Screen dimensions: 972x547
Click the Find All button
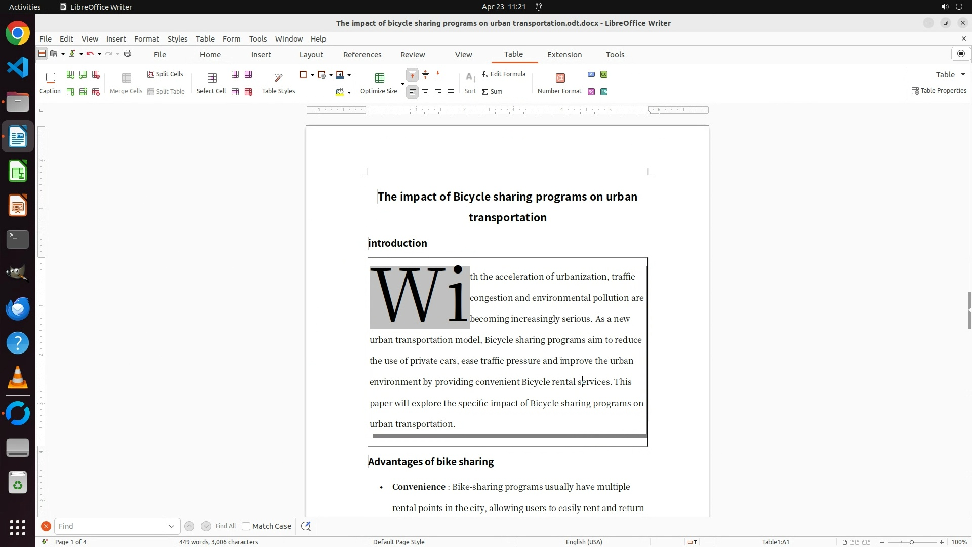click(x=225, y=526)
